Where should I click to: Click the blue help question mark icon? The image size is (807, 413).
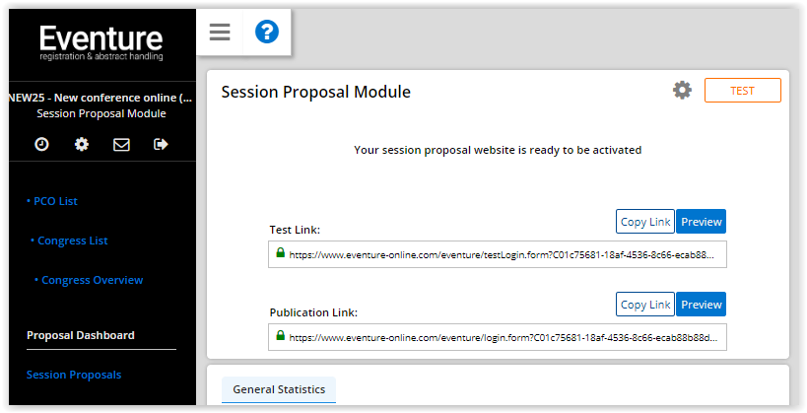click(x=267, y=33)
